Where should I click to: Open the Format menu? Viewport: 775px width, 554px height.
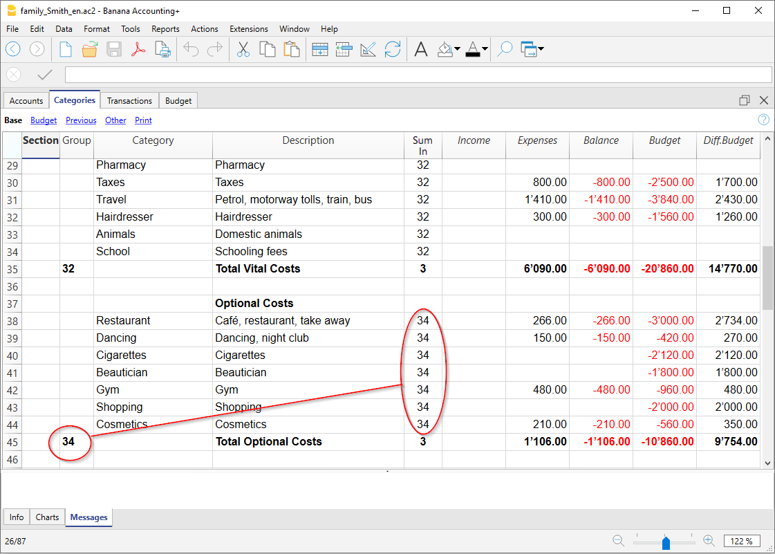pyautogui.click(x=97, y=28)
